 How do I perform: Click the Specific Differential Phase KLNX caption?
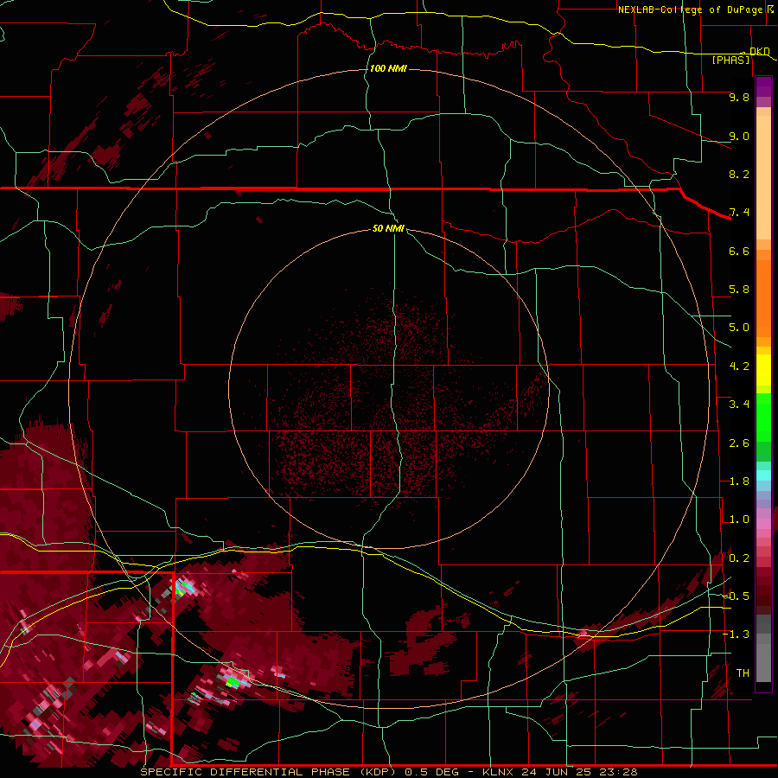(388, 772)
